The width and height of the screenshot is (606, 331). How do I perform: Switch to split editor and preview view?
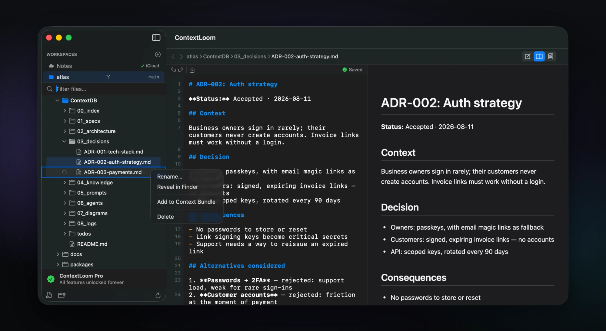[539, 56]
